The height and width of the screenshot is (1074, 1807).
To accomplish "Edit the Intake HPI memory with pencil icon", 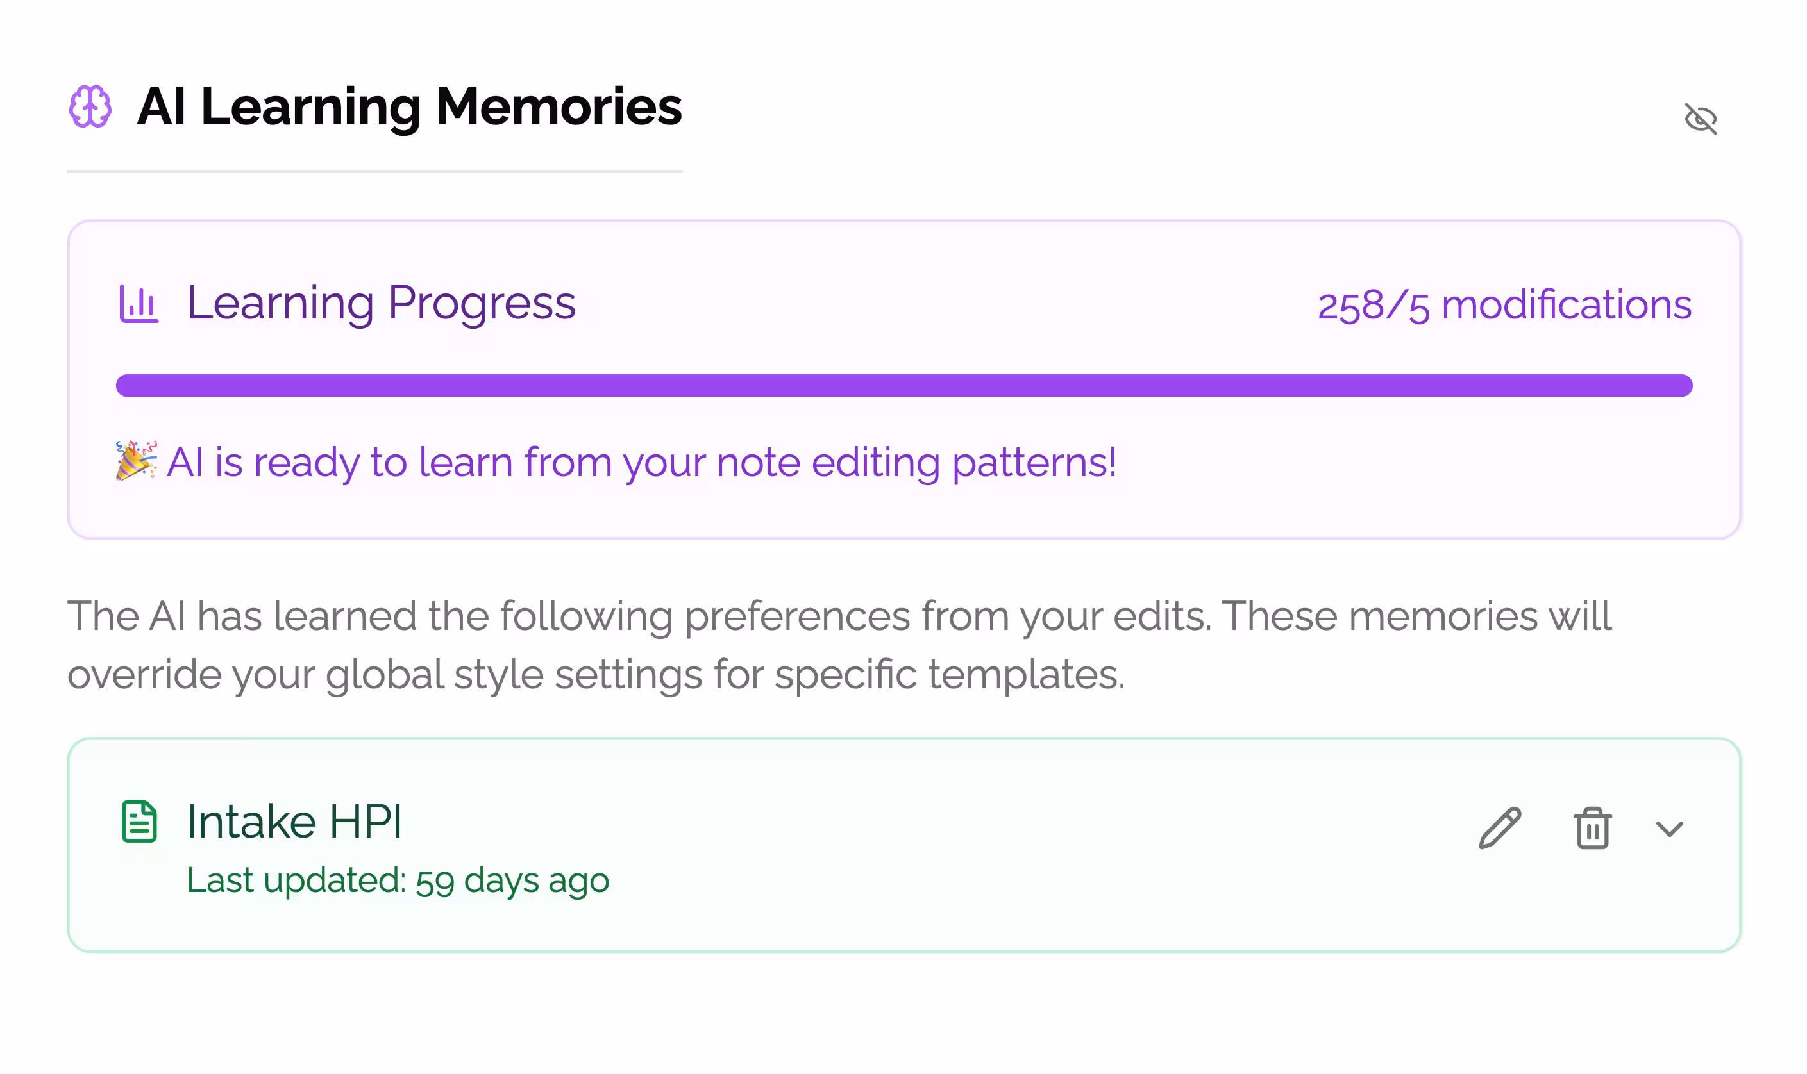I will [x=1499, y=827].
